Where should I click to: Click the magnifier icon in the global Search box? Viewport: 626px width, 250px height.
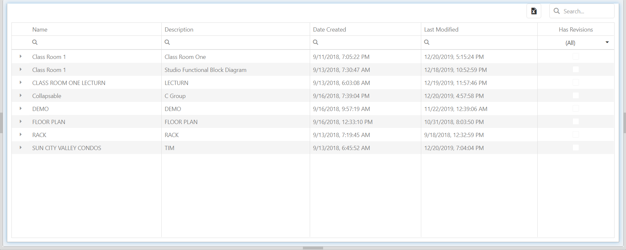(x=557, y=11)
